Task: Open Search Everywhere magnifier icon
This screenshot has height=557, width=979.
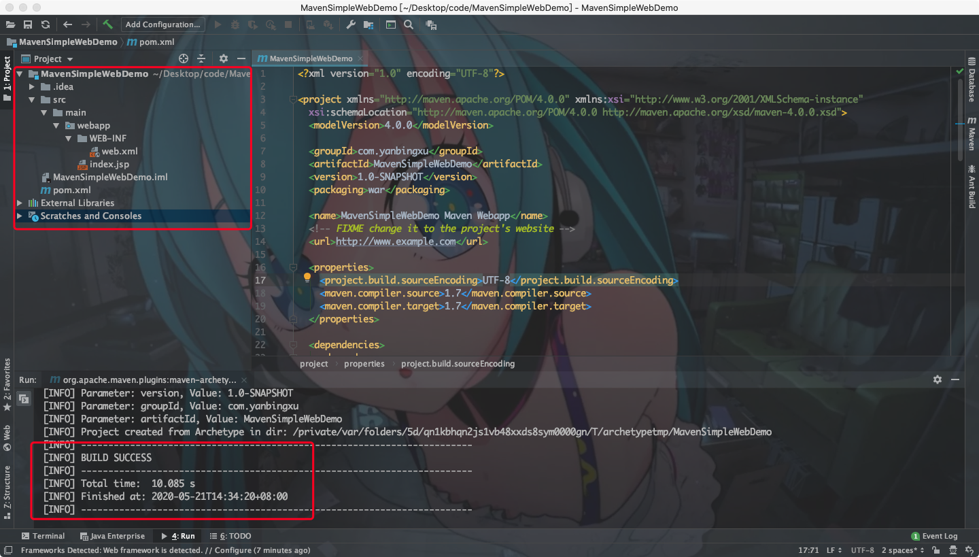Action: pyautogui.click(x=409, y=24)
